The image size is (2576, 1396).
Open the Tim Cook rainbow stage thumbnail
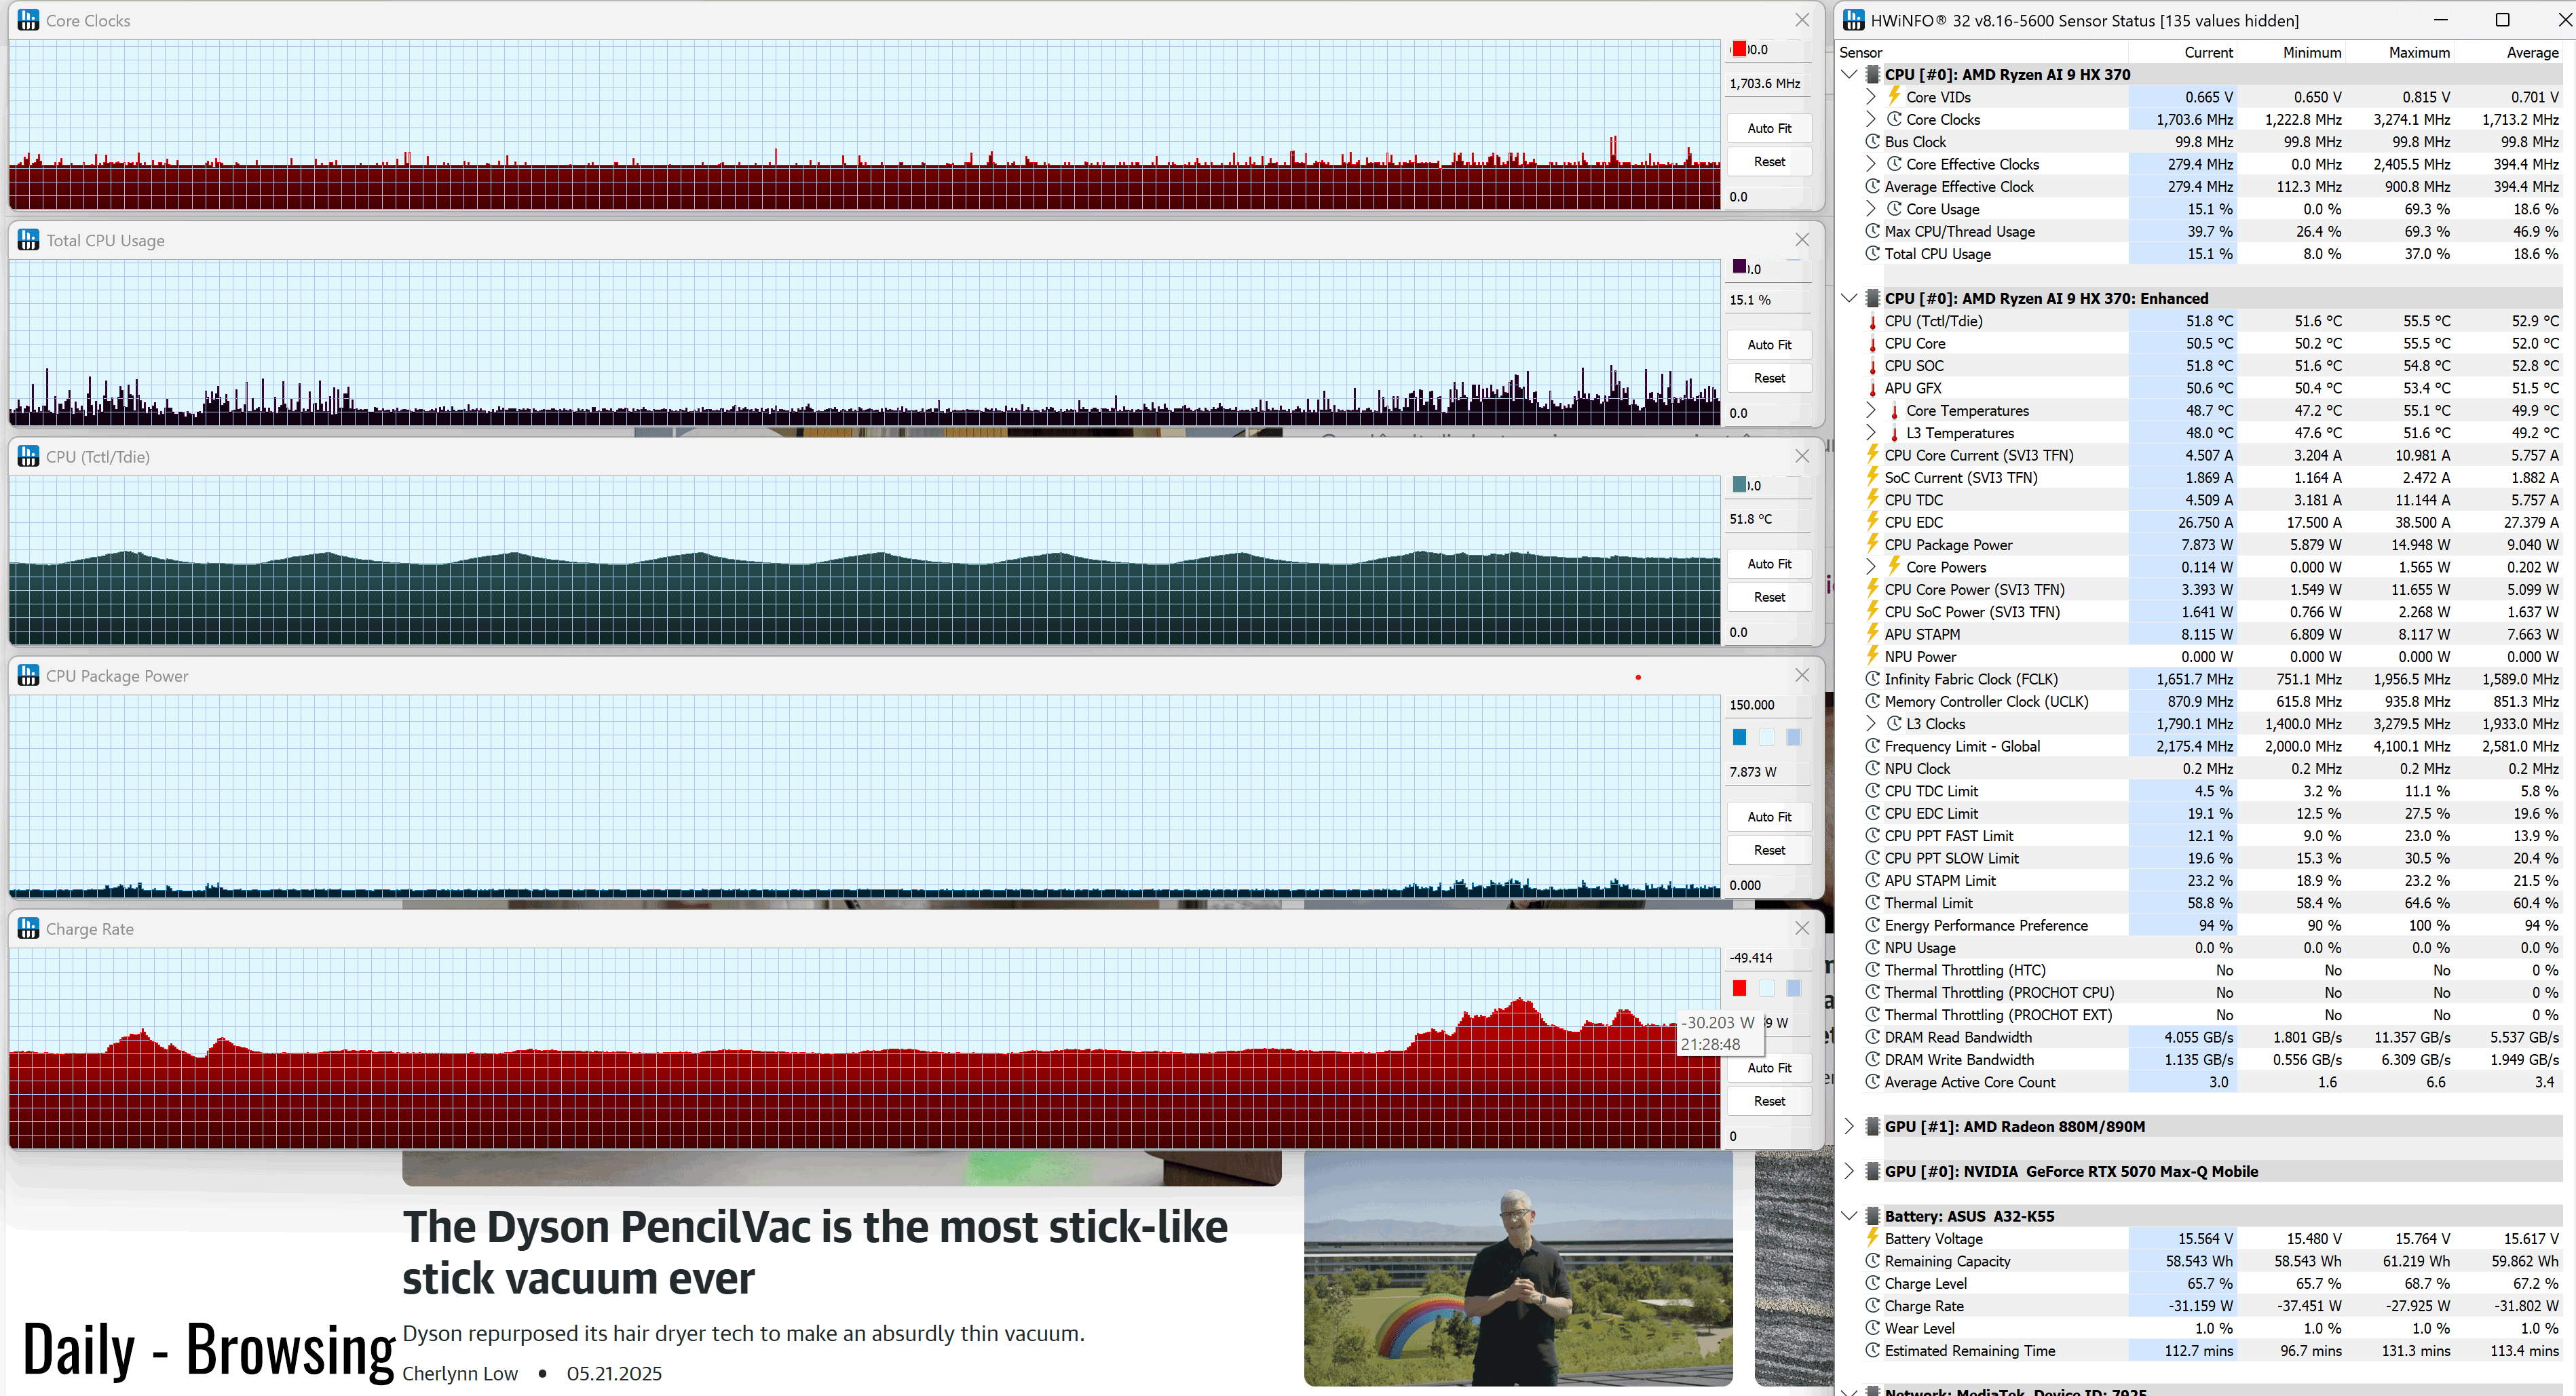tap(1518, 1268)
